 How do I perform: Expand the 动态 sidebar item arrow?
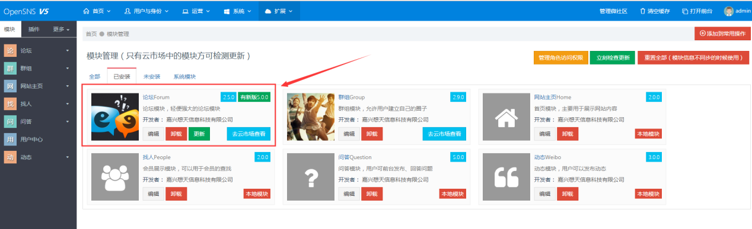pos(68,158)
